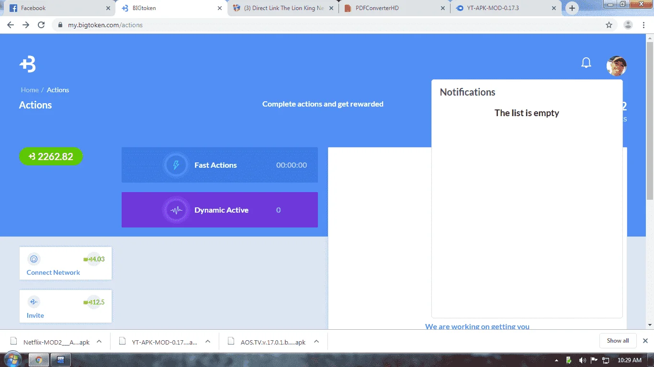Click the 'The list is empty' text

tap(527, 113)
